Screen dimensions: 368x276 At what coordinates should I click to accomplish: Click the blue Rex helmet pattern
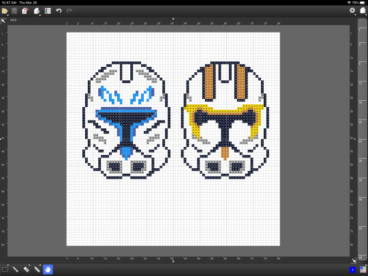[x=126, y=120]
